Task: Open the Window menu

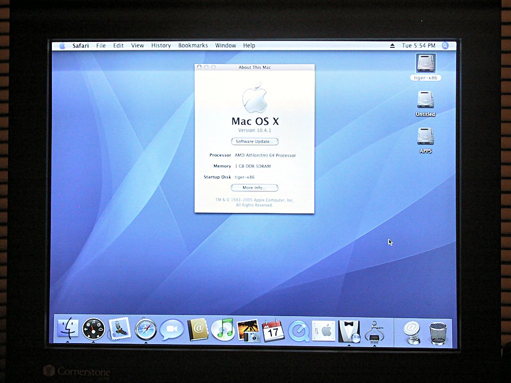Action: click(x=226, y=45)
